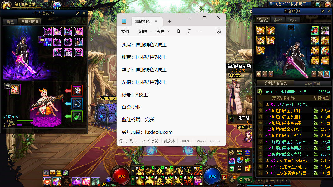Open the channel selector dropdown 频道44020
333x187 pixels.
[290, 4]
